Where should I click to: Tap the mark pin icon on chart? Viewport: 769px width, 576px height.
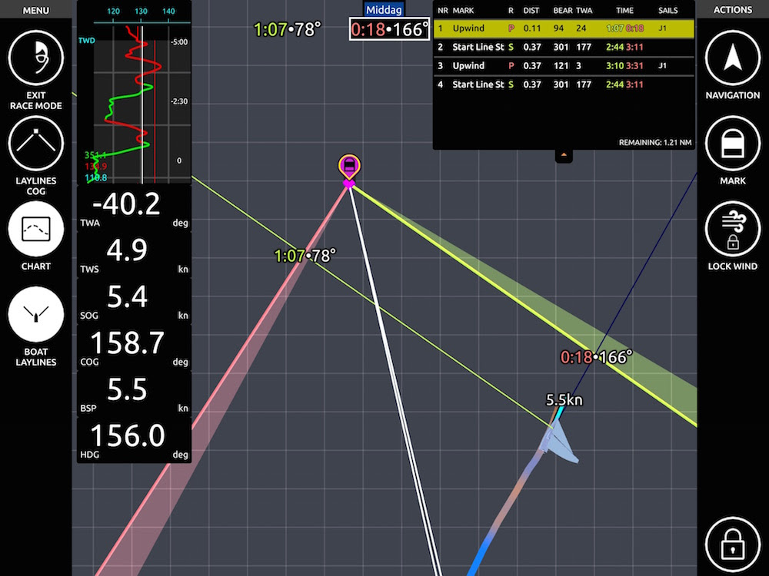click(x=349, y=167)
